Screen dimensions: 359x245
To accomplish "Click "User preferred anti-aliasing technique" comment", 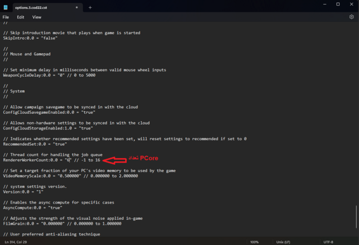I will (x=52, y=234).
